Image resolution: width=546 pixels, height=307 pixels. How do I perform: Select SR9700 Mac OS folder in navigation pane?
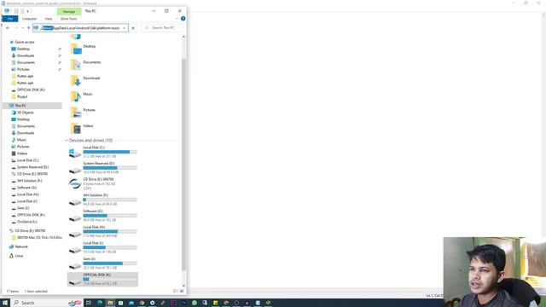tap(39, 237)
